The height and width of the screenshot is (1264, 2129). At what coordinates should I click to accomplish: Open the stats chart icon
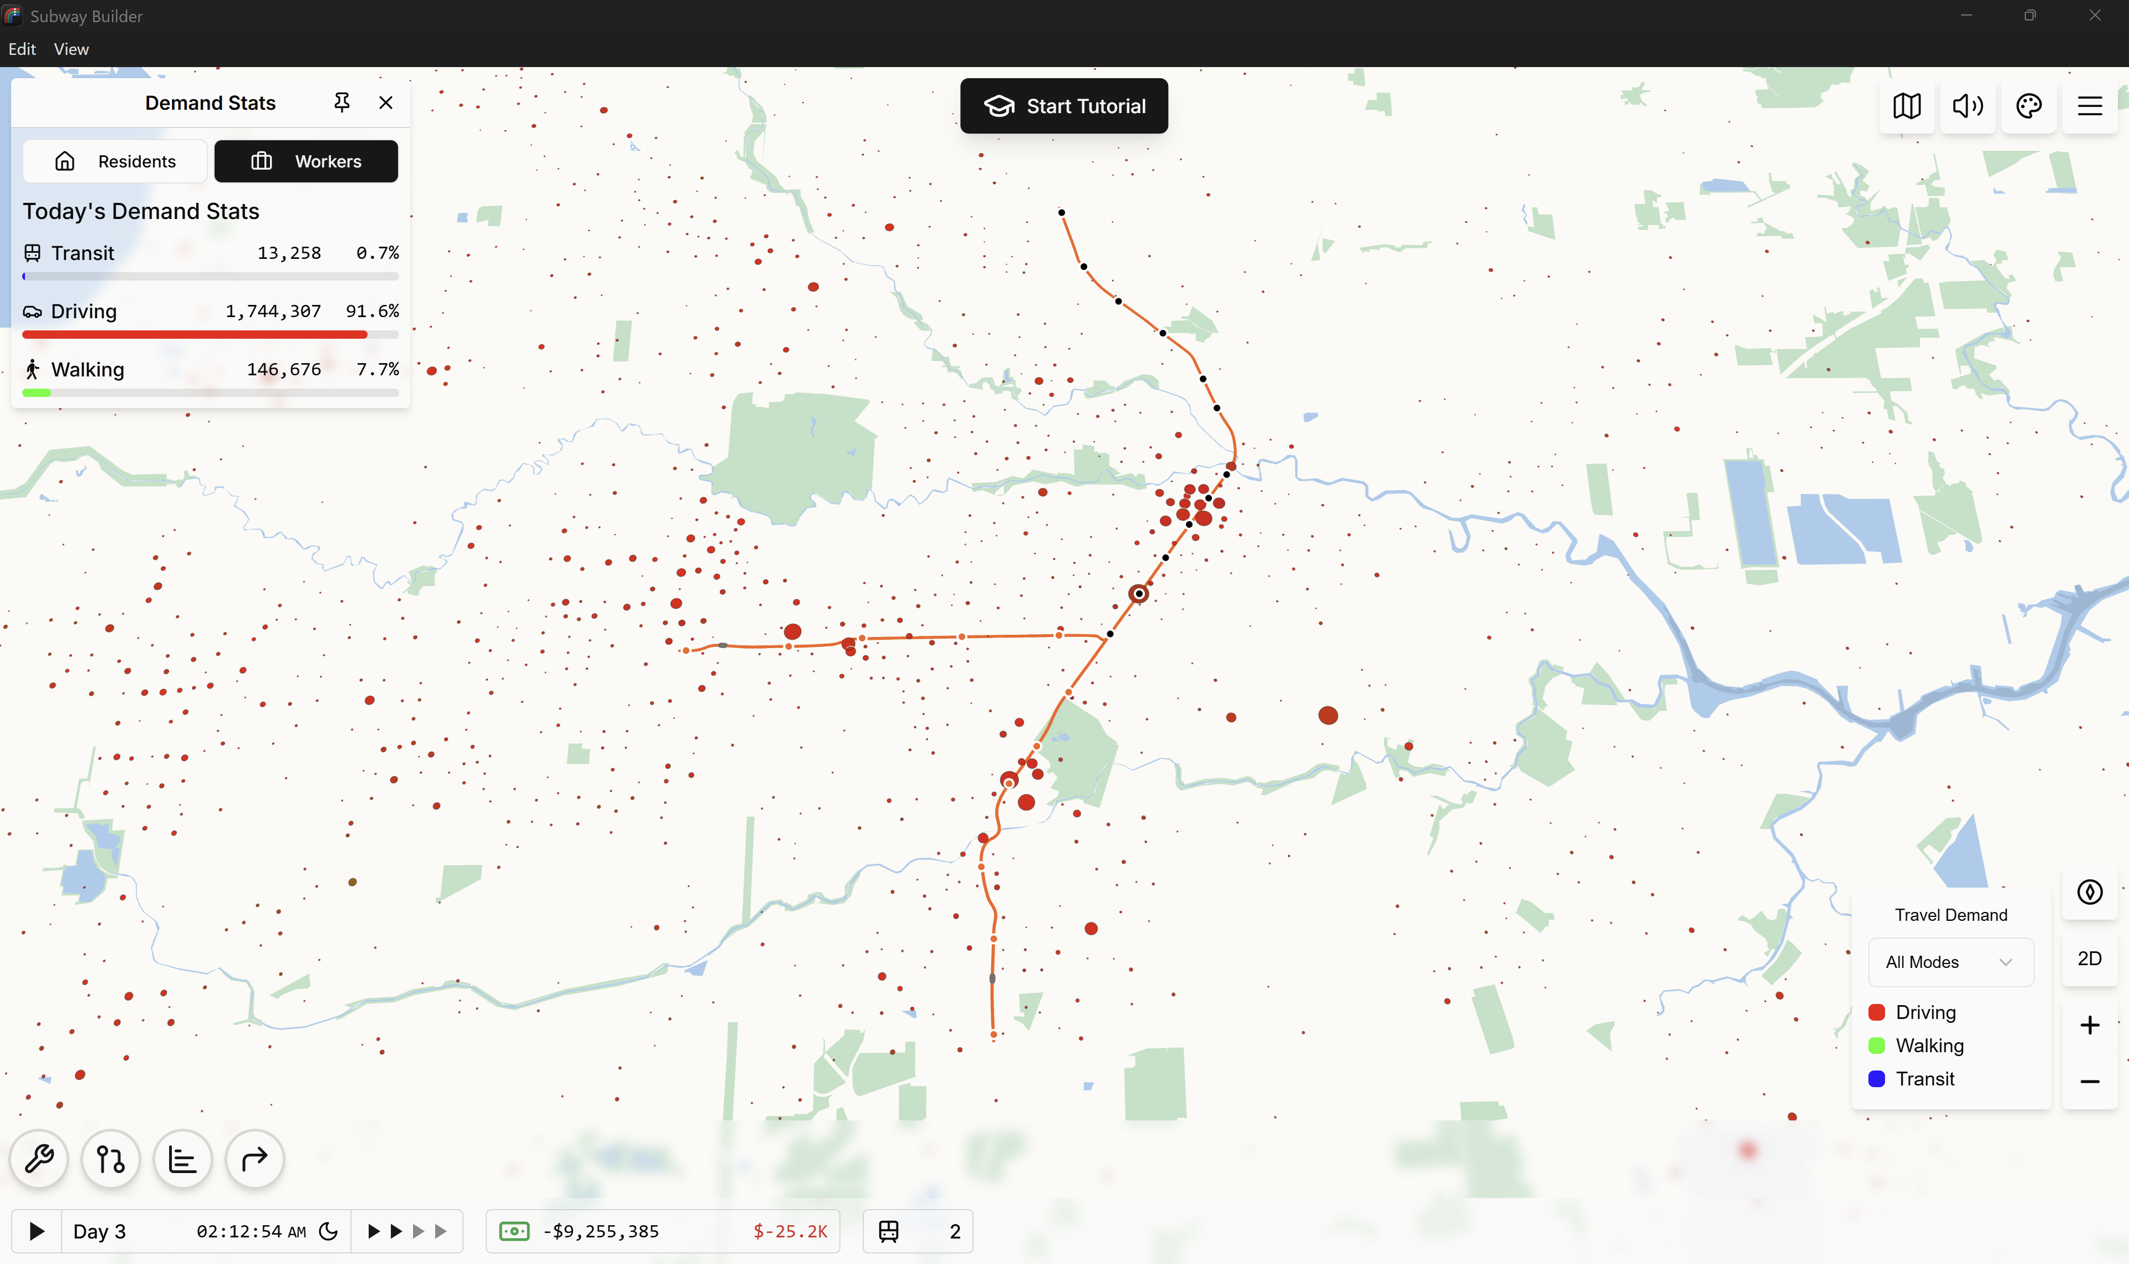(182, 1159)
